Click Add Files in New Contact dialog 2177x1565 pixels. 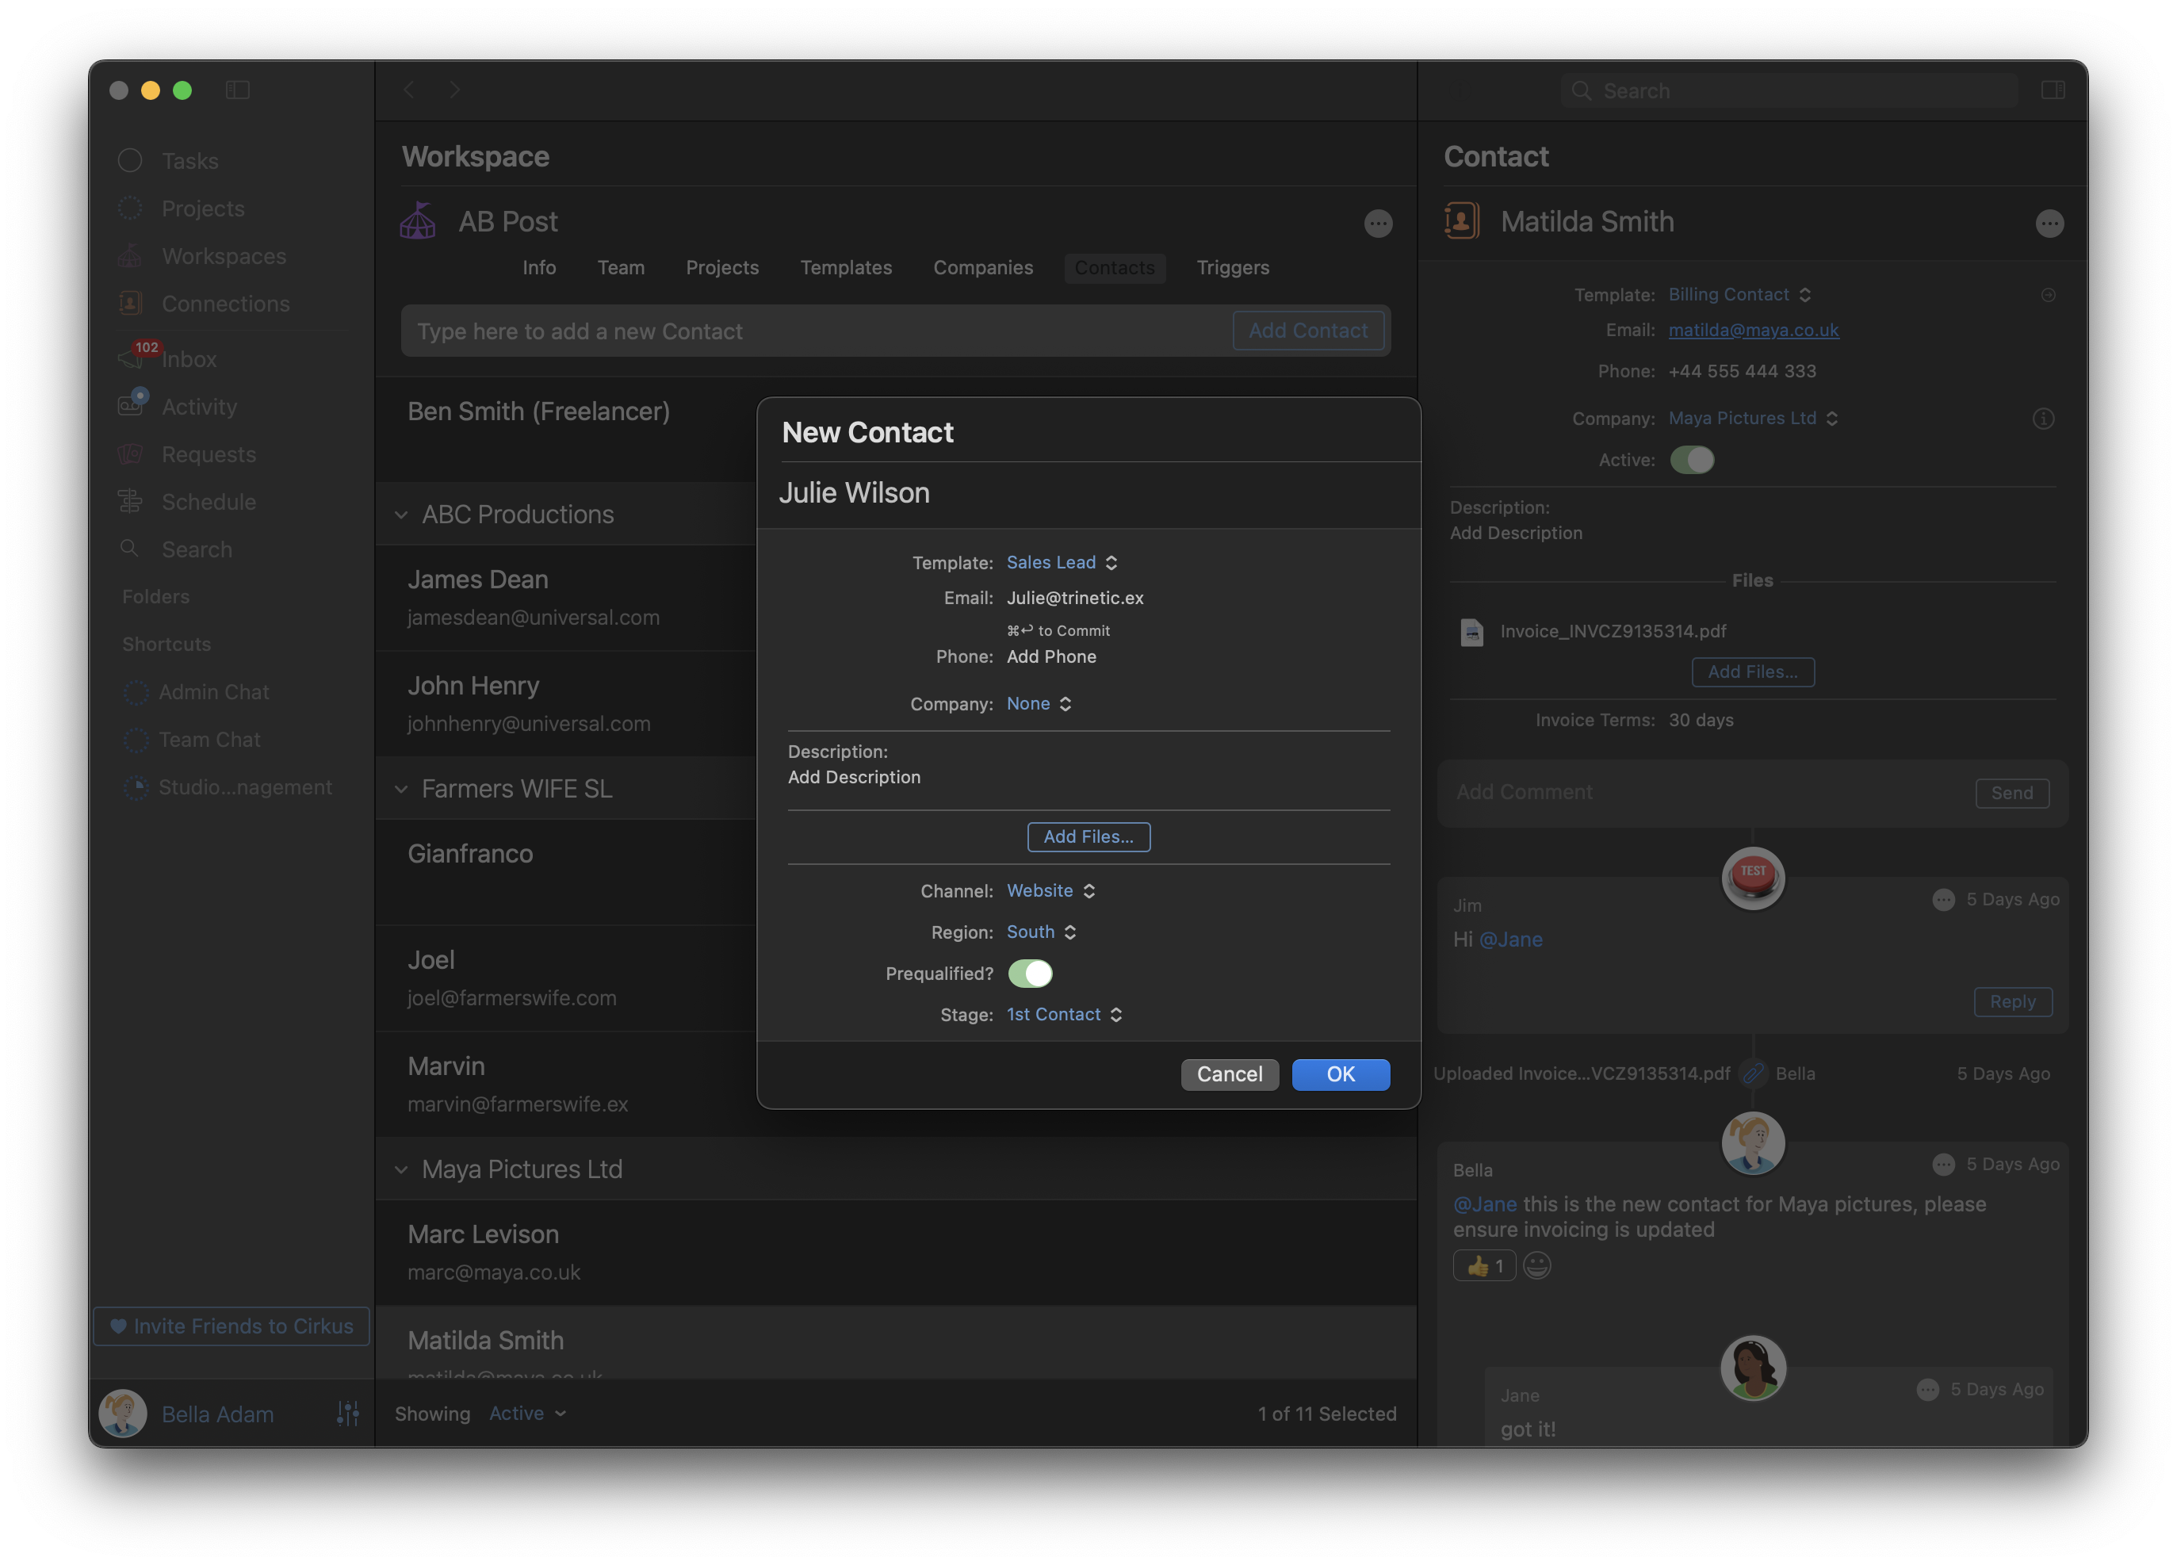(1088, 836)
